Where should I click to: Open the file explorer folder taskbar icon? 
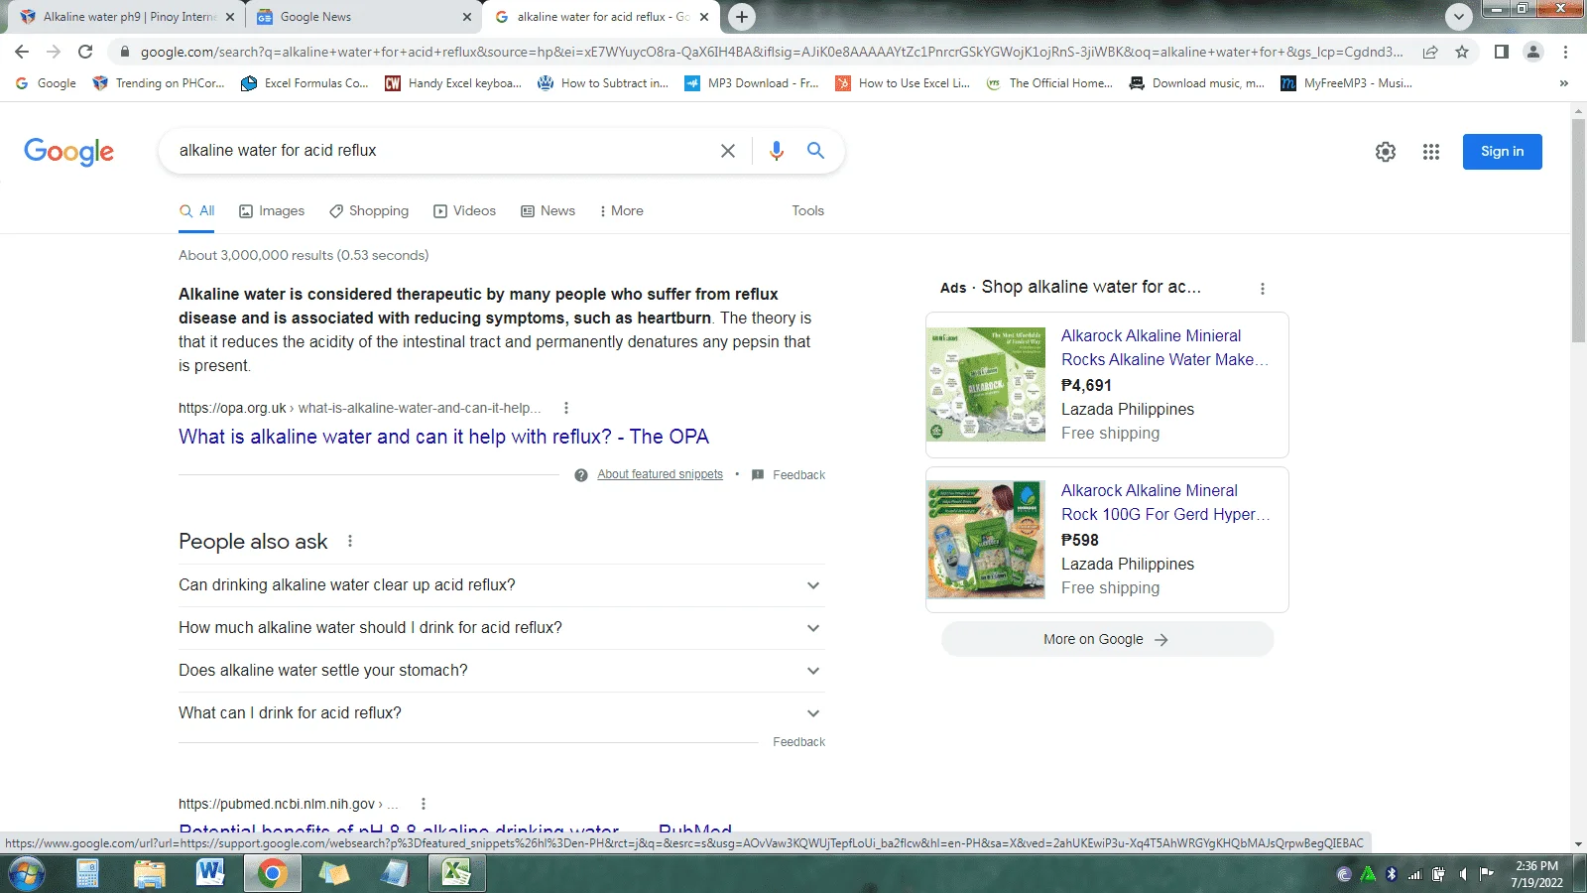[x=149, y=873]
